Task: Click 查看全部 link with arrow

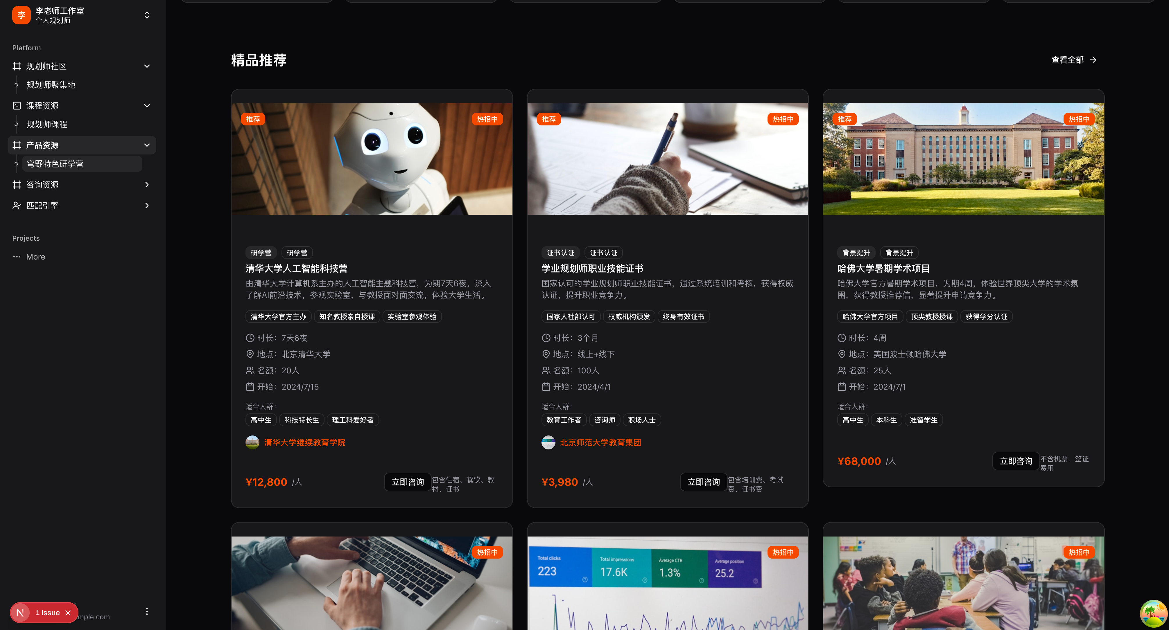Action: (x=1074, y=60)
